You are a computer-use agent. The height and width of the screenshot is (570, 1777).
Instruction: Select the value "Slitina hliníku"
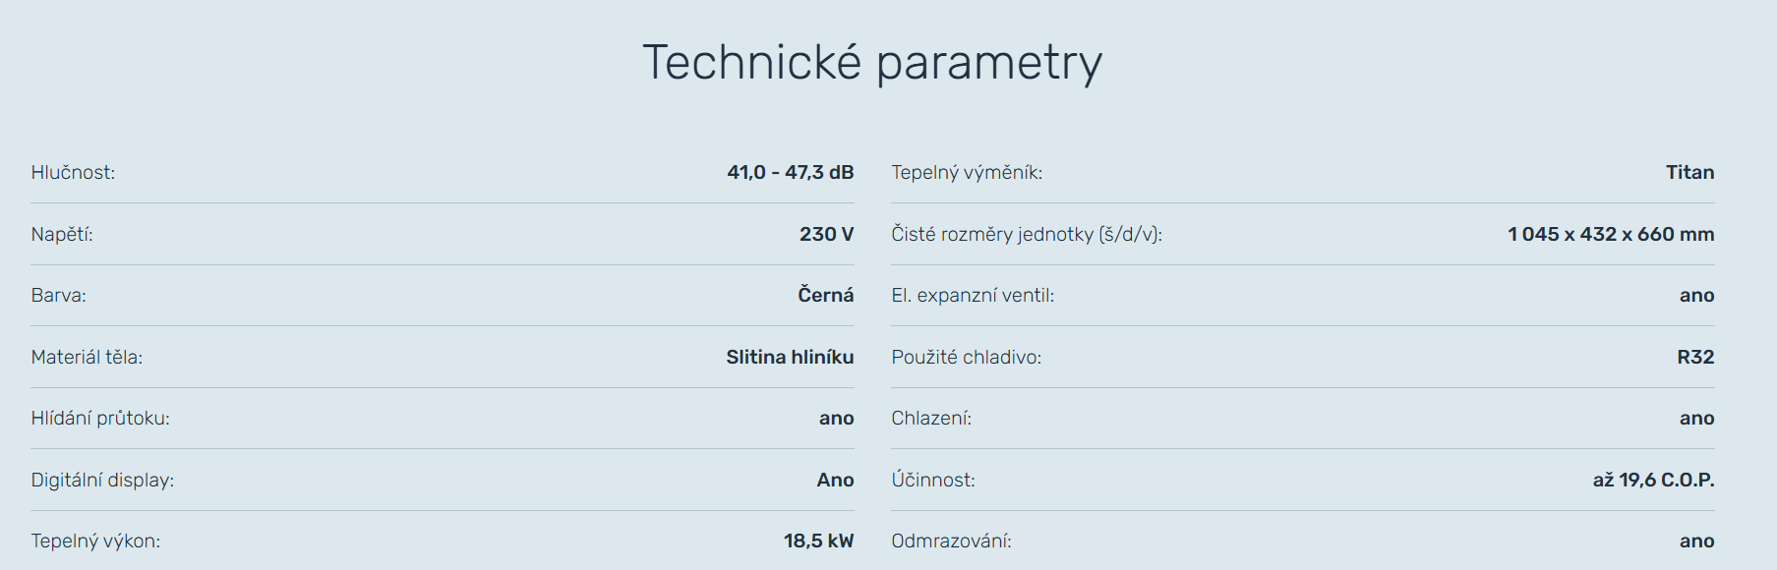click(790, 358)
